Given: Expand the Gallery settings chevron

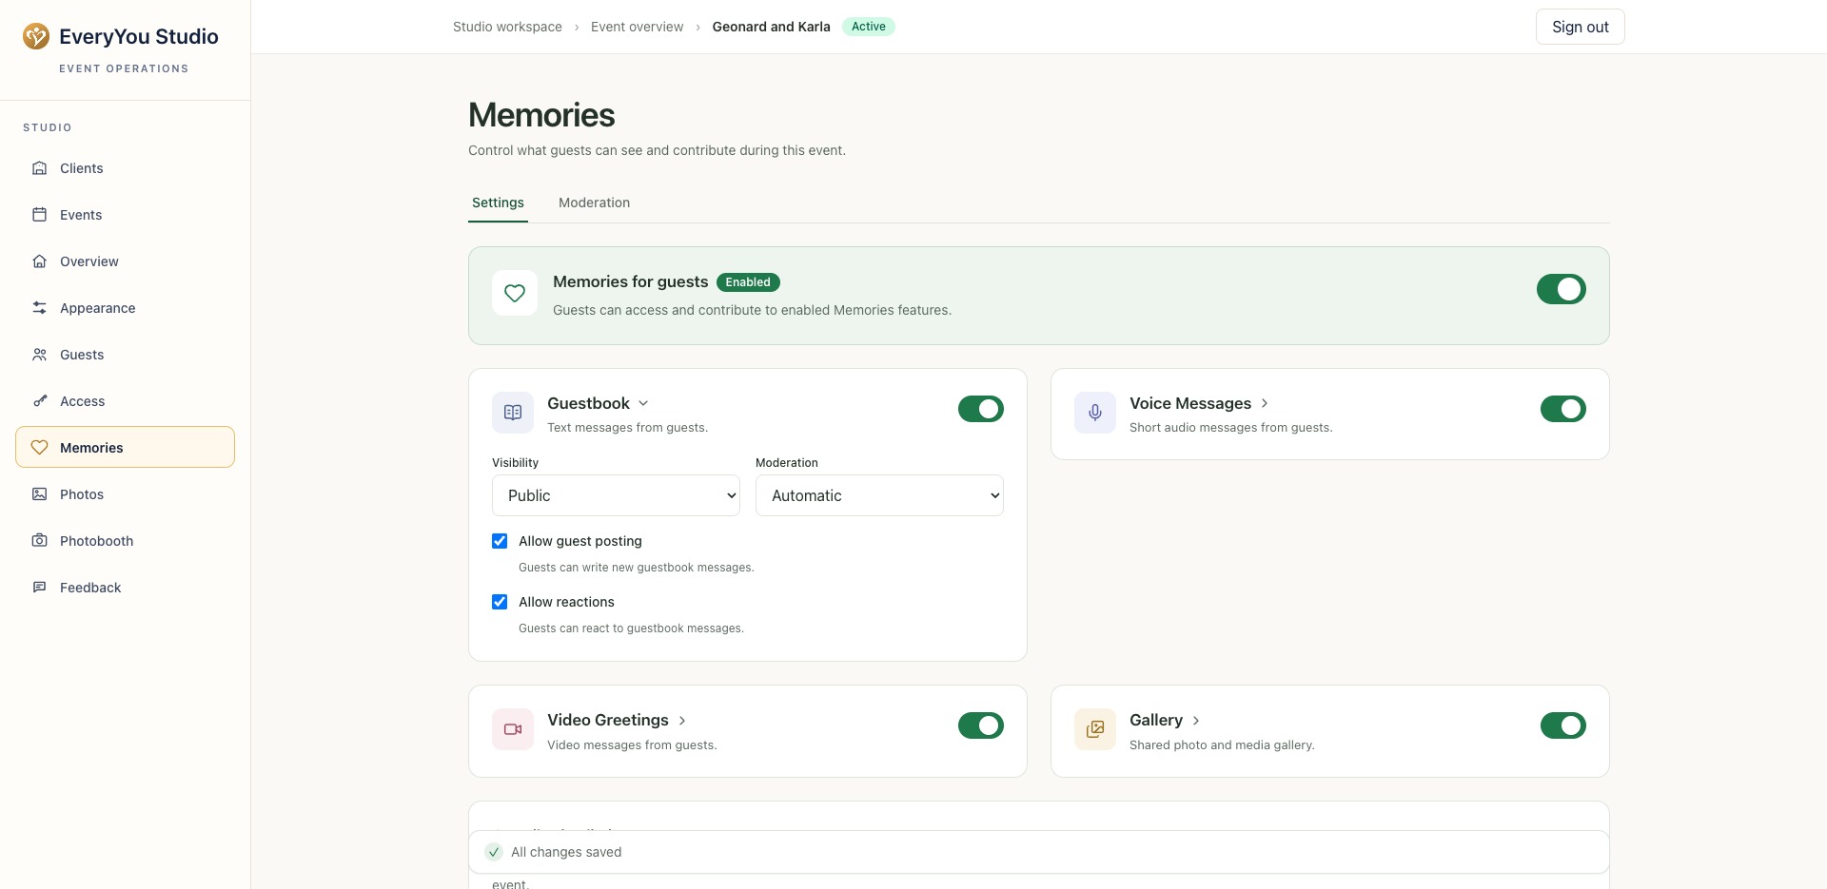Looking at the screenshot, I should [1196, 721].
